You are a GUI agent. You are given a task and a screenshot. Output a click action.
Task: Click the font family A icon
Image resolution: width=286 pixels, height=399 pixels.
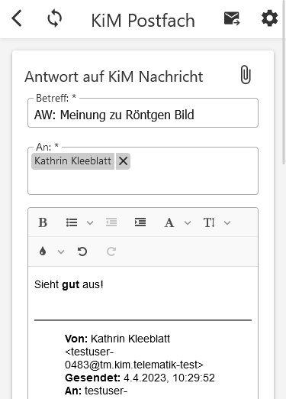point(169,222)
